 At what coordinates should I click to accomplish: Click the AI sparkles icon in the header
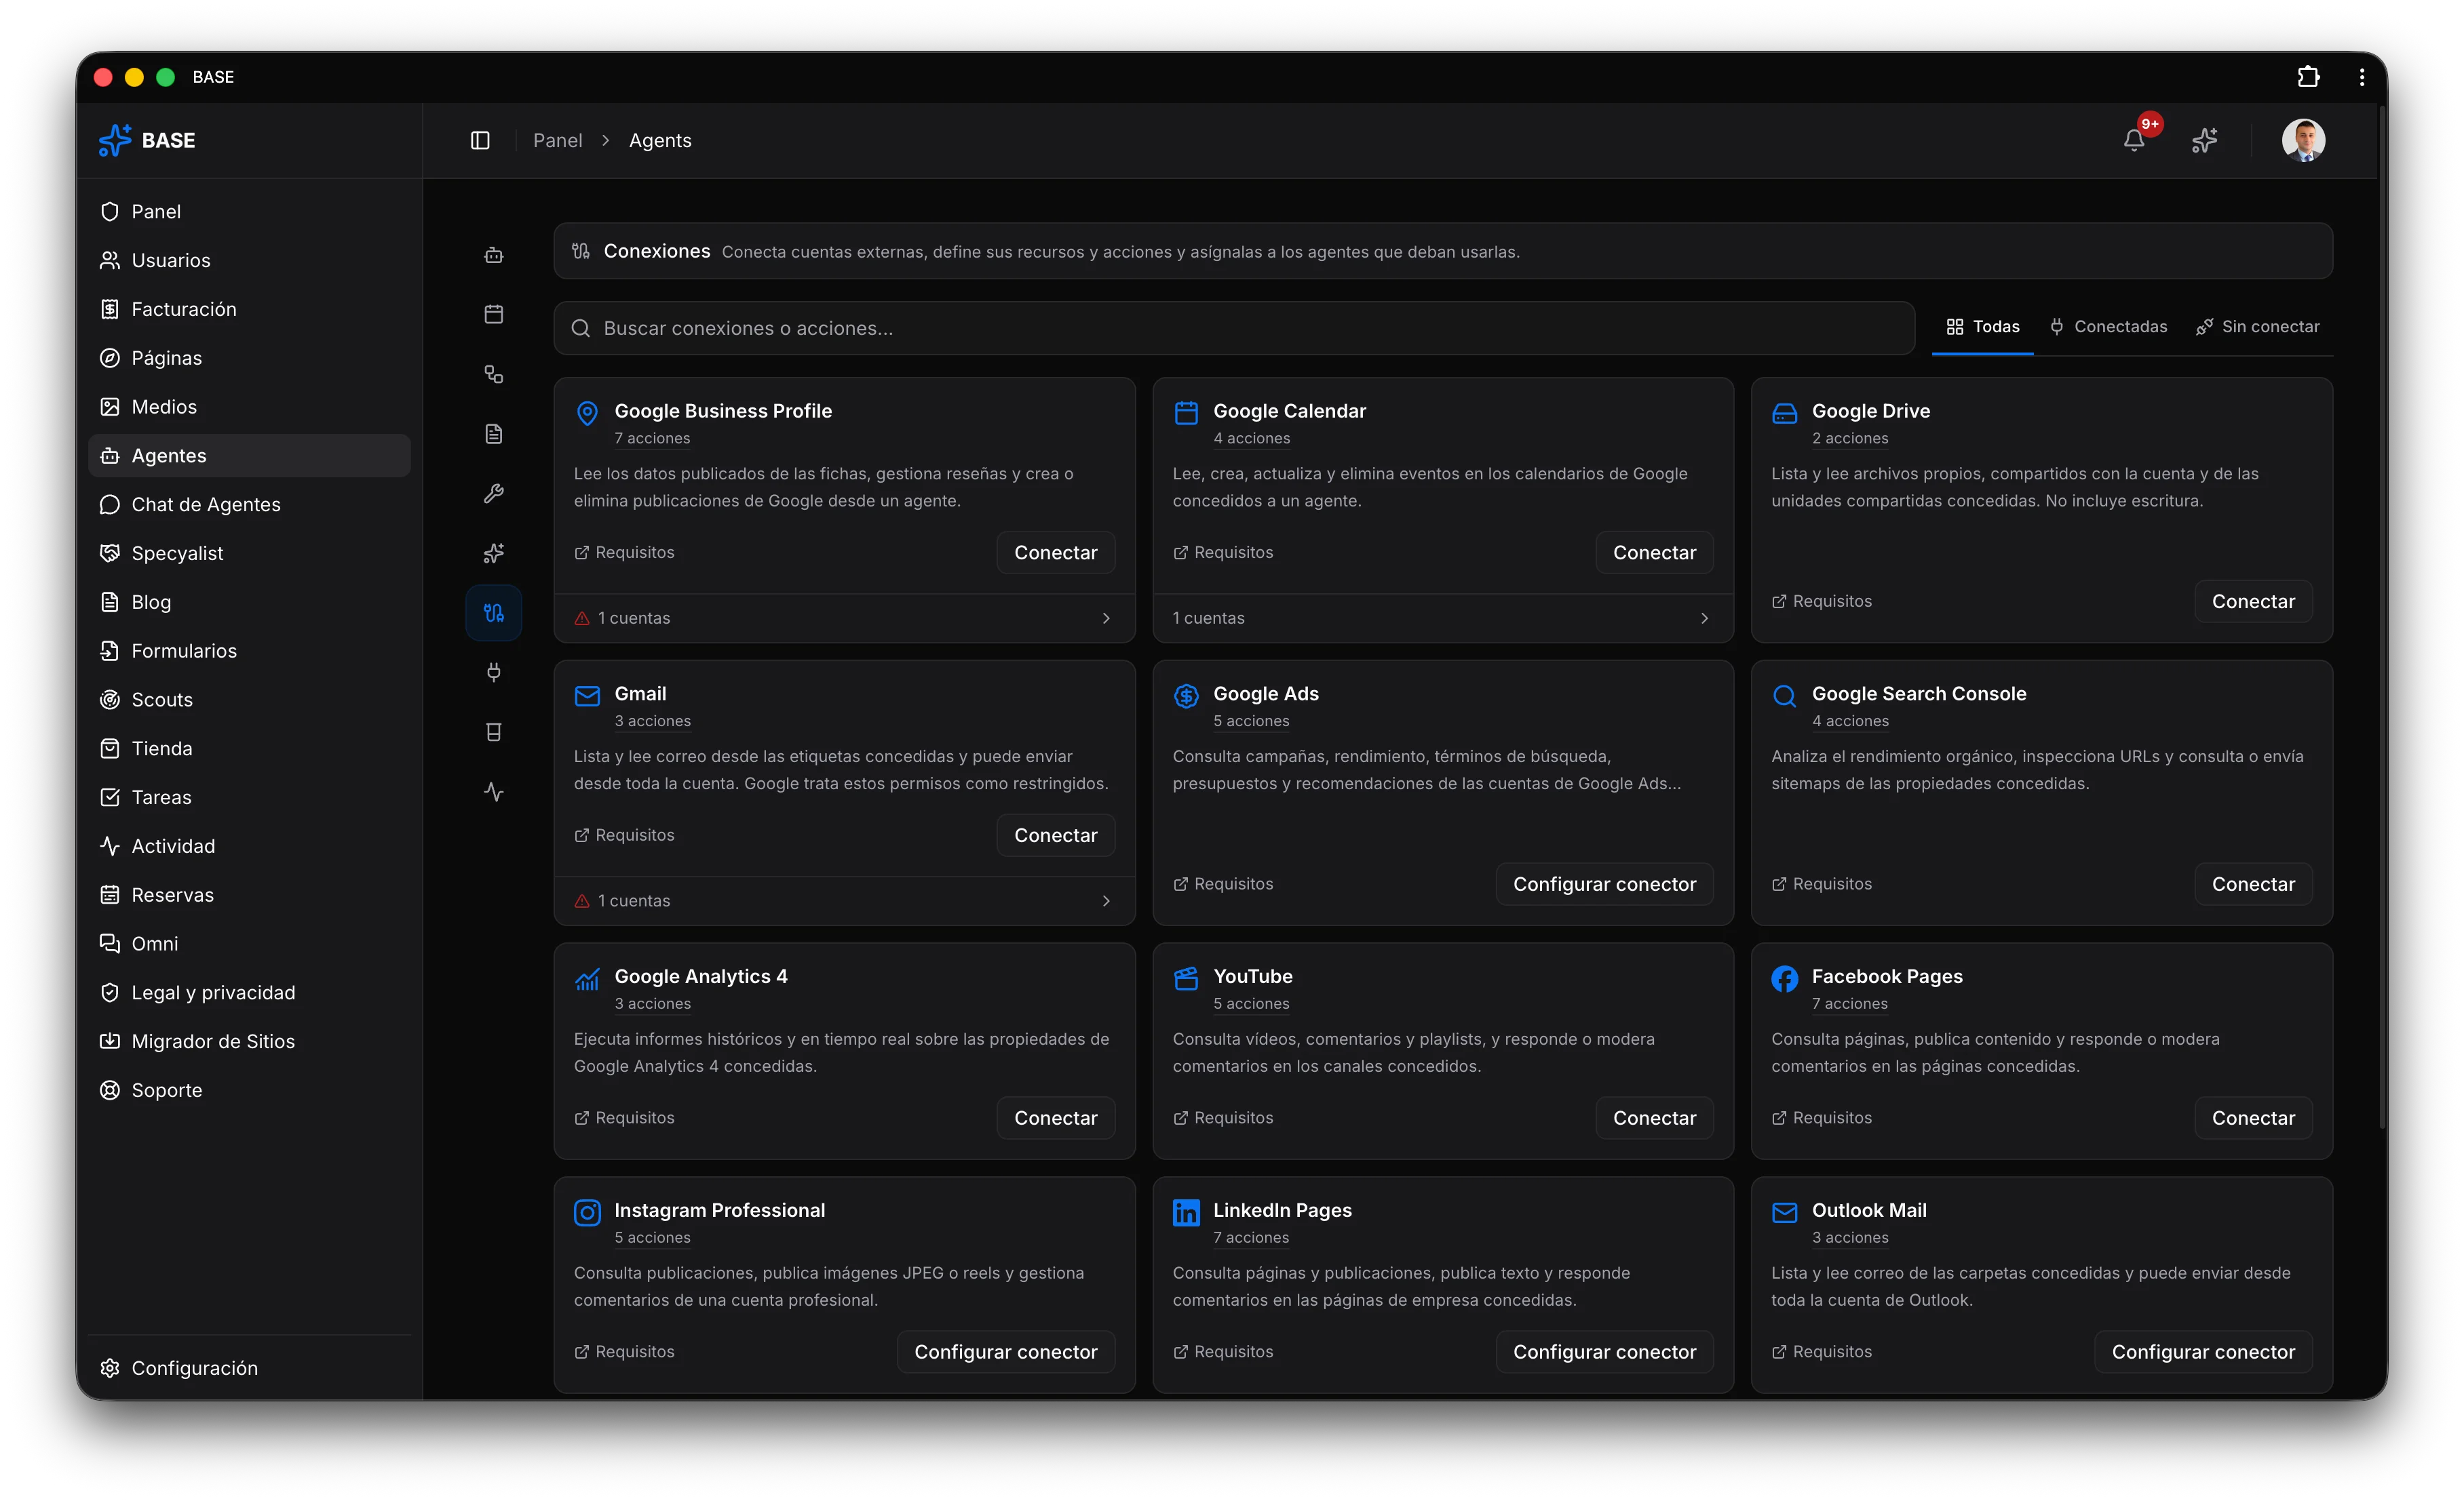pos(2204,141)
